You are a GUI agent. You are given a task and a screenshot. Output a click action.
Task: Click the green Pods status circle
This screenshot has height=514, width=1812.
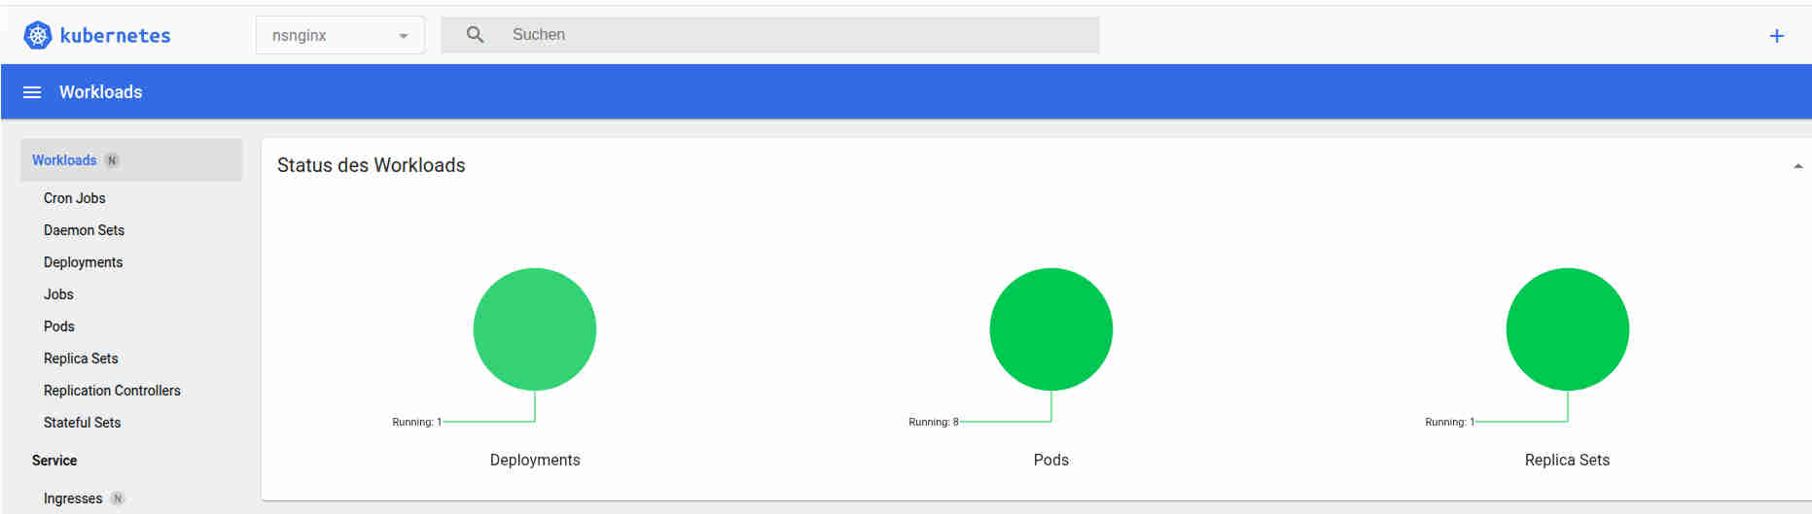click(x=1050, y=329)
